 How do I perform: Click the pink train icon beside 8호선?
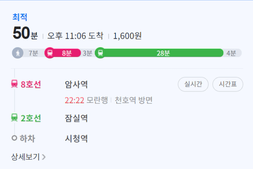[14, 84]
